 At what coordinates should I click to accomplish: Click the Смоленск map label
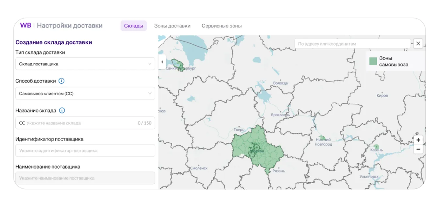coord(199,168)
